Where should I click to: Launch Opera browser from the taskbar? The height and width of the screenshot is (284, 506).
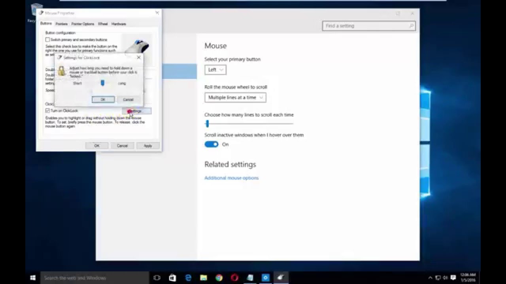pos(234,278)
